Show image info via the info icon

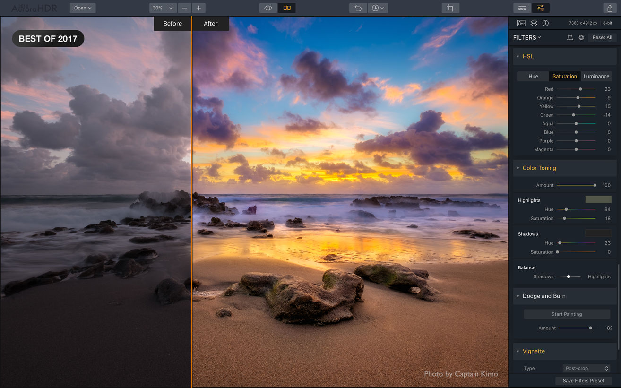(545, 23)
